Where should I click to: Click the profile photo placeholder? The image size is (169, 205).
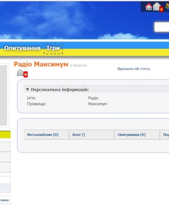tap(4, 95)
